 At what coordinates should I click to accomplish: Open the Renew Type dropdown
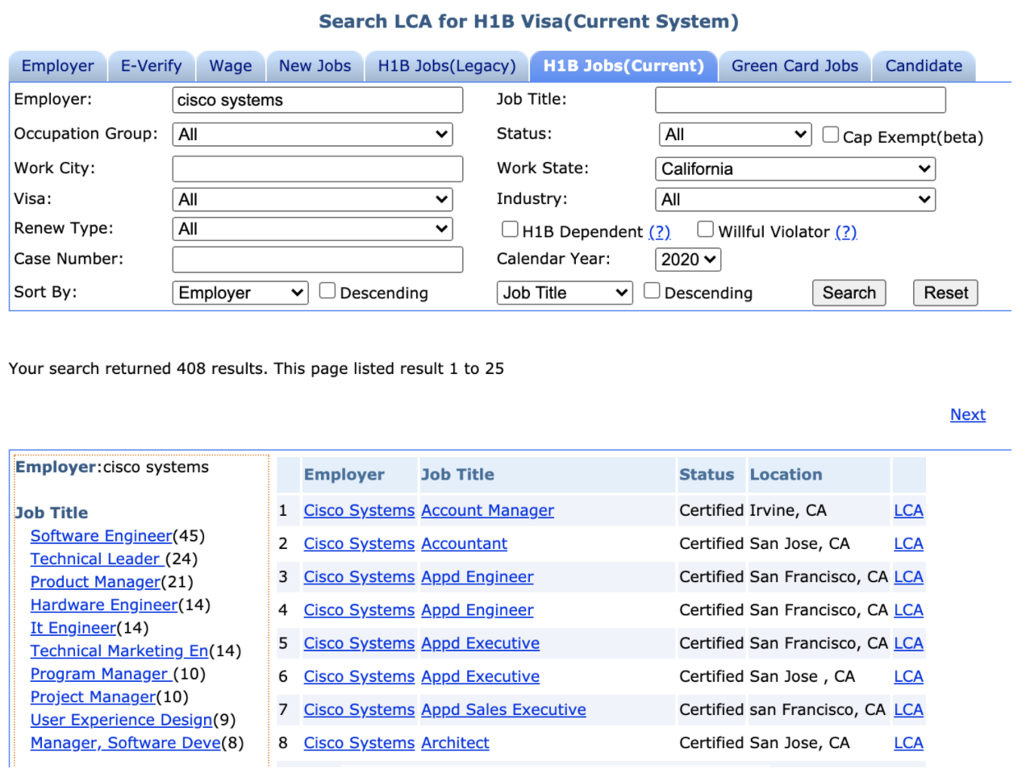click(312, 230)
